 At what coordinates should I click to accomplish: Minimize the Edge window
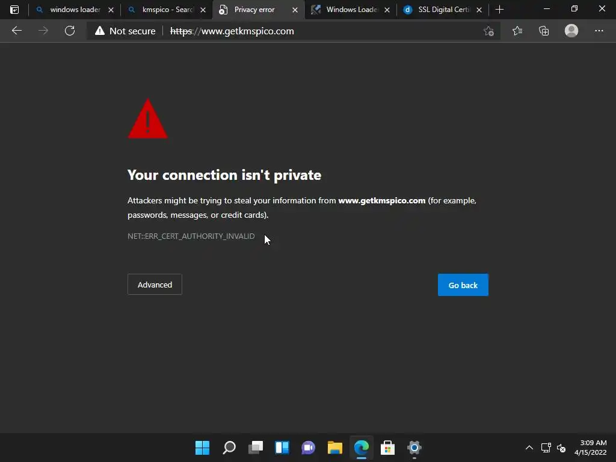coord(547,9)
